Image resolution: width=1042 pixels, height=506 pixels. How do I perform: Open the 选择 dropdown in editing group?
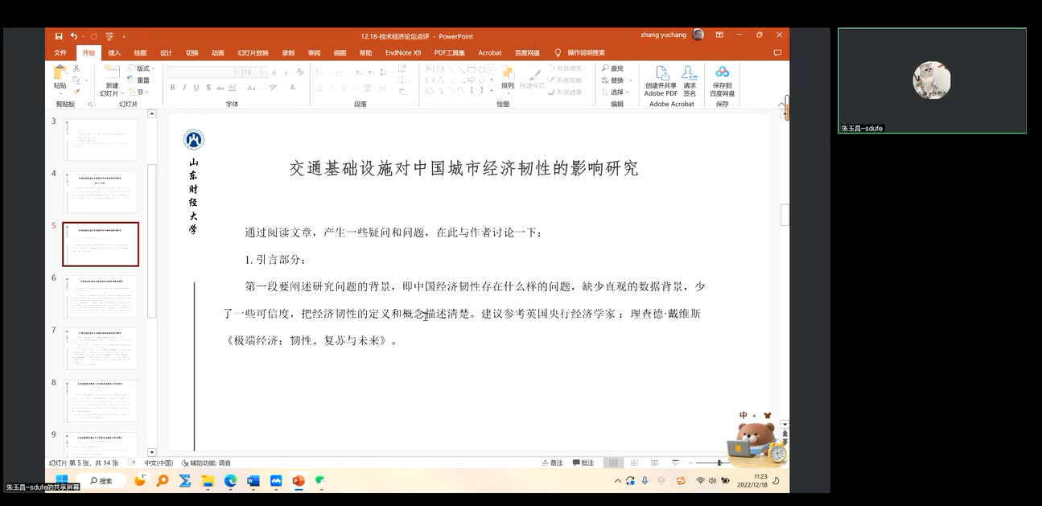click(x=616, y=93)
